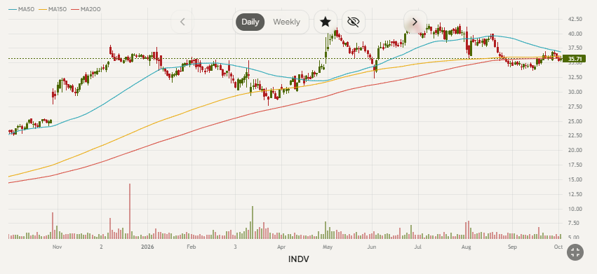Switch chart to the Daily timeframe
The height and width of the screenshot is (274, 597).
pyautogui.click(x=250, y=22)
